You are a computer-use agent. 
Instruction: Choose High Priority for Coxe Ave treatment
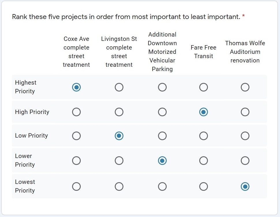(76, 112)
